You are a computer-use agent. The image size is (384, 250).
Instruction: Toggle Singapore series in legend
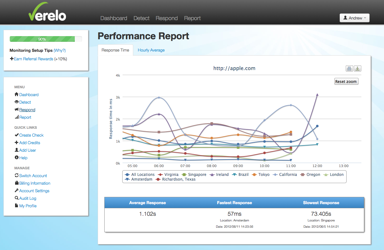[194, 175]
